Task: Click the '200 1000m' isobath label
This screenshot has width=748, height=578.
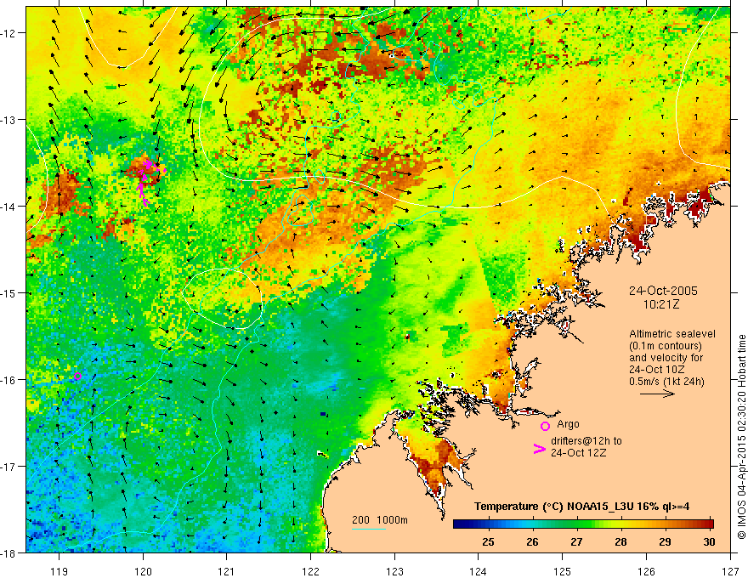Action: point(380,520)
